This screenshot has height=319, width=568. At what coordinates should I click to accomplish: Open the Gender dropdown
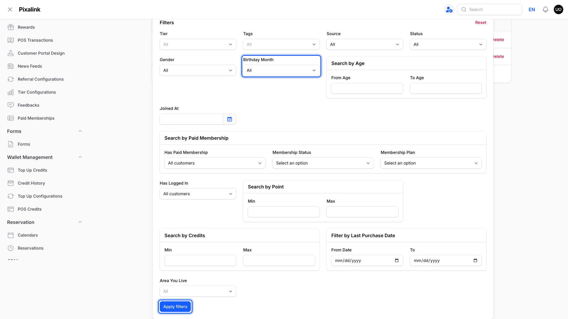pos(198,70)
